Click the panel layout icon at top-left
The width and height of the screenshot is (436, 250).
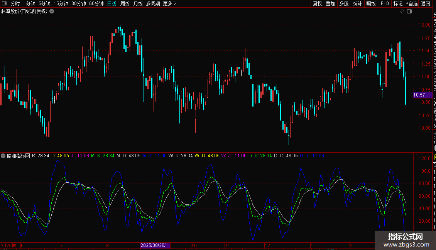4,3
